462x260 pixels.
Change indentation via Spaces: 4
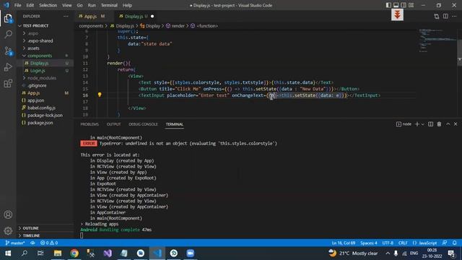(369, 243)
